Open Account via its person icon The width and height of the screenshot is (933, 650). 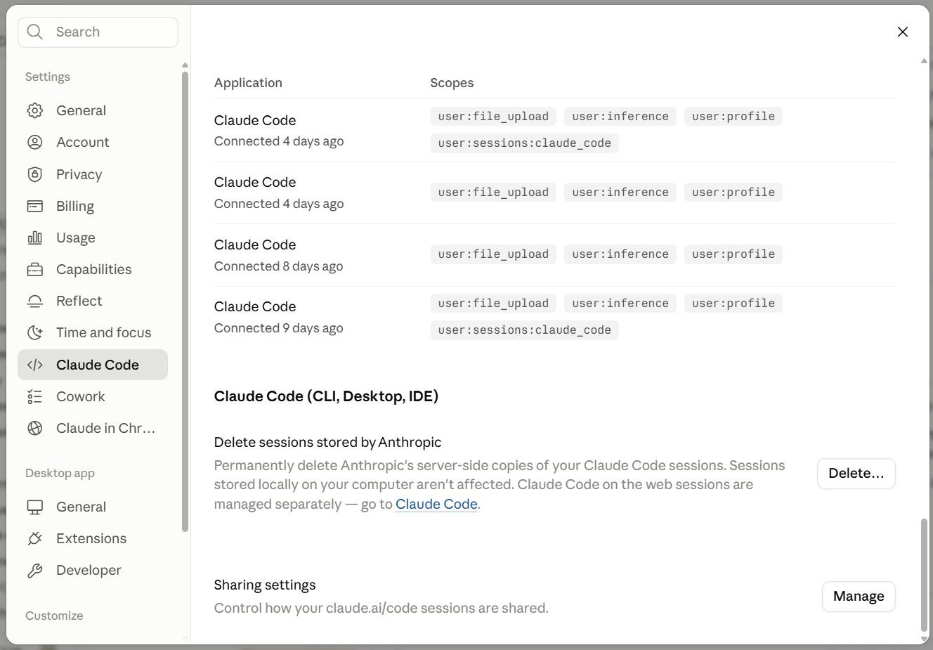[34, 142]
